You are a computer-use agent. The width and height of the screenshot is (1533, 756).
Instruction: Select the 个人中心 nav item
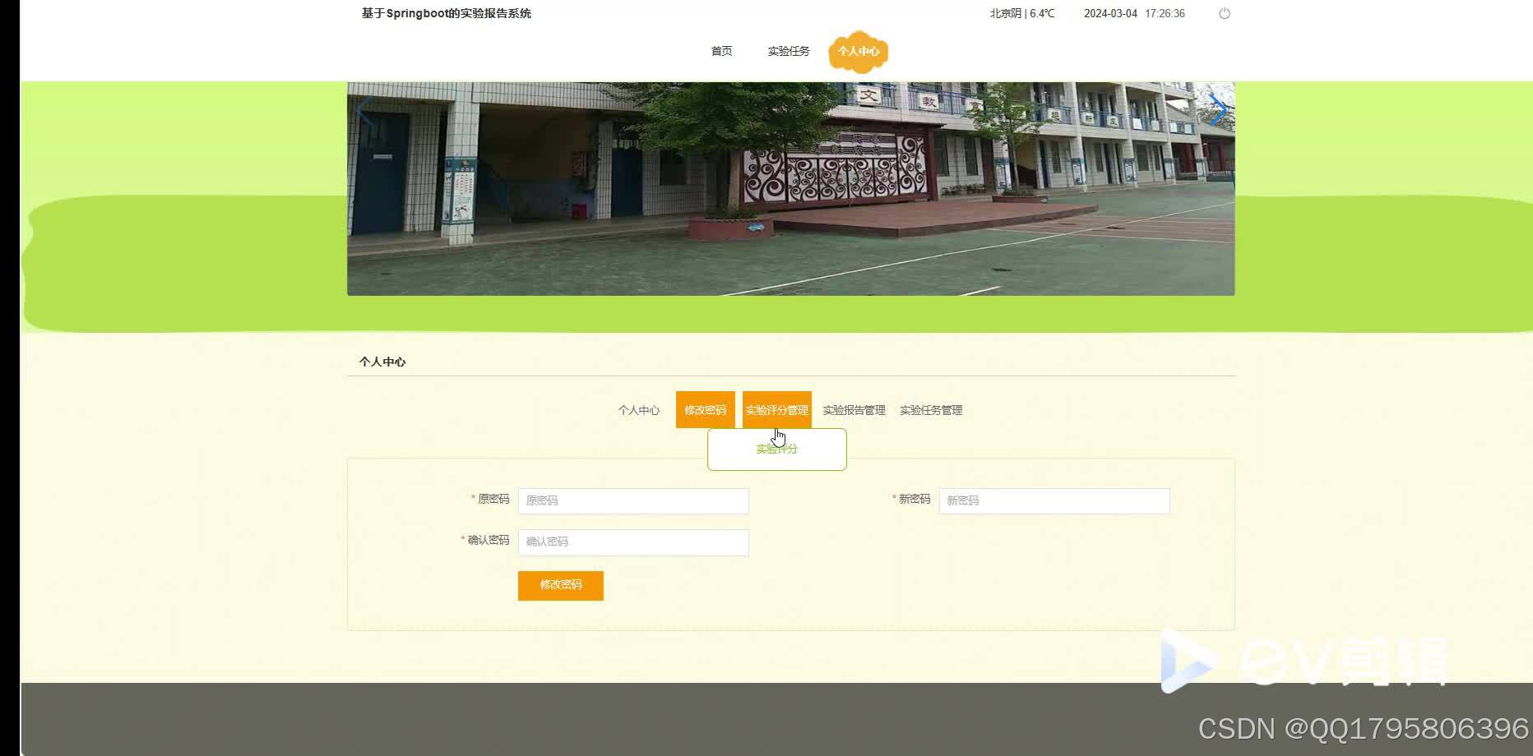point(859,51)
